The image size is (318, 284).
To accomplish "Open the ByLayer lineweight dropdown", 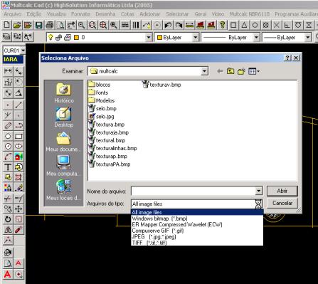I will pyautogui.click(x=307, y=37).
